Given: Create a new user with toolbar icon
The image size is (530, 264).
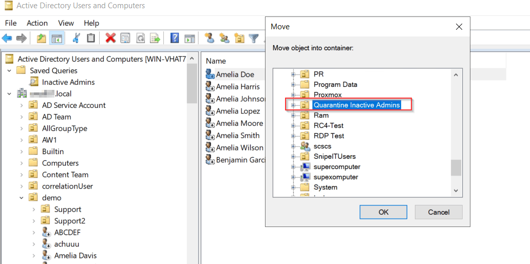Looking at the screenshot, I should 210,38.
